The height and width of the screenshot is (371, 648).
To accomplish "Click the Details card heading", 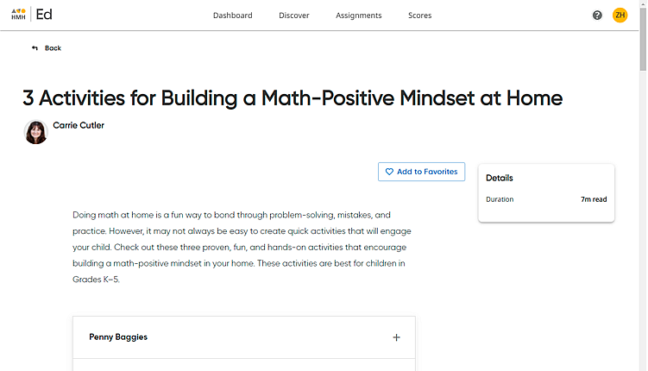I will (x=500, y=178).
